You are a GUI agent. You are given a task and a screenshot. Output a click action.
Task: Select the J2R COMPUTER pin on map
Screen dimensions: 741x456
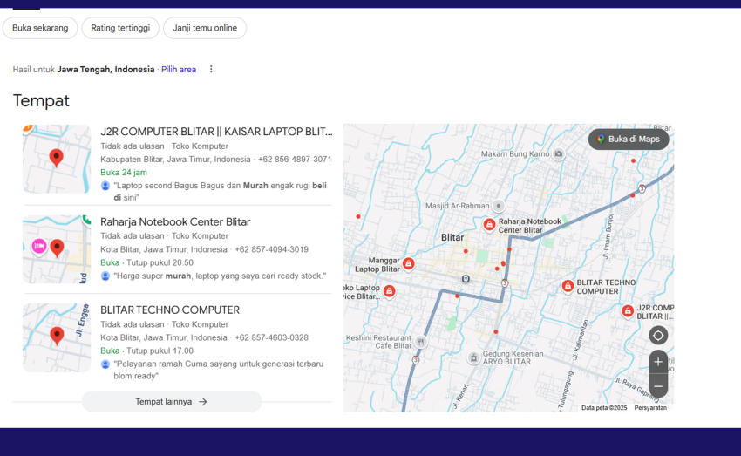(628, 310)
